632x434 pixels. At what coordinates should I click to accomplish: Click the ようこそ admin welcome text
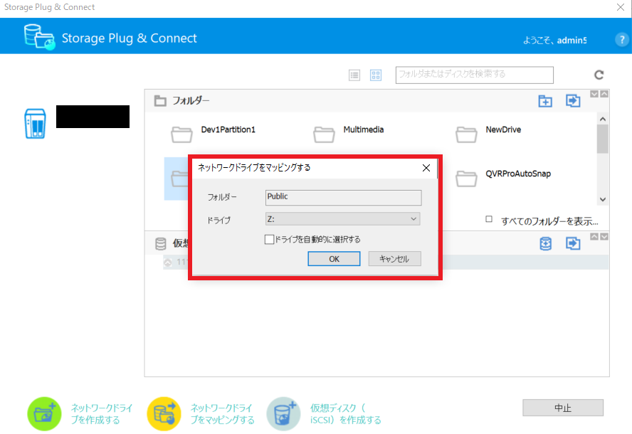click(x=554, y=41)
